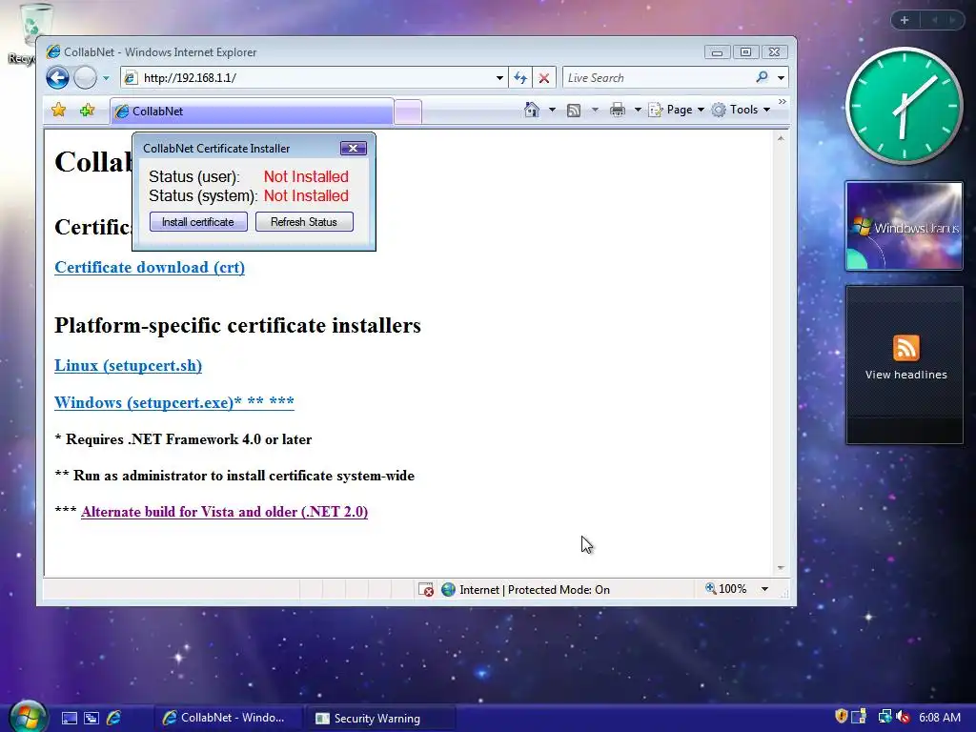976x732 pixels.
Task: Click the Windows Start orb
Action: click(x=28, y=717)
